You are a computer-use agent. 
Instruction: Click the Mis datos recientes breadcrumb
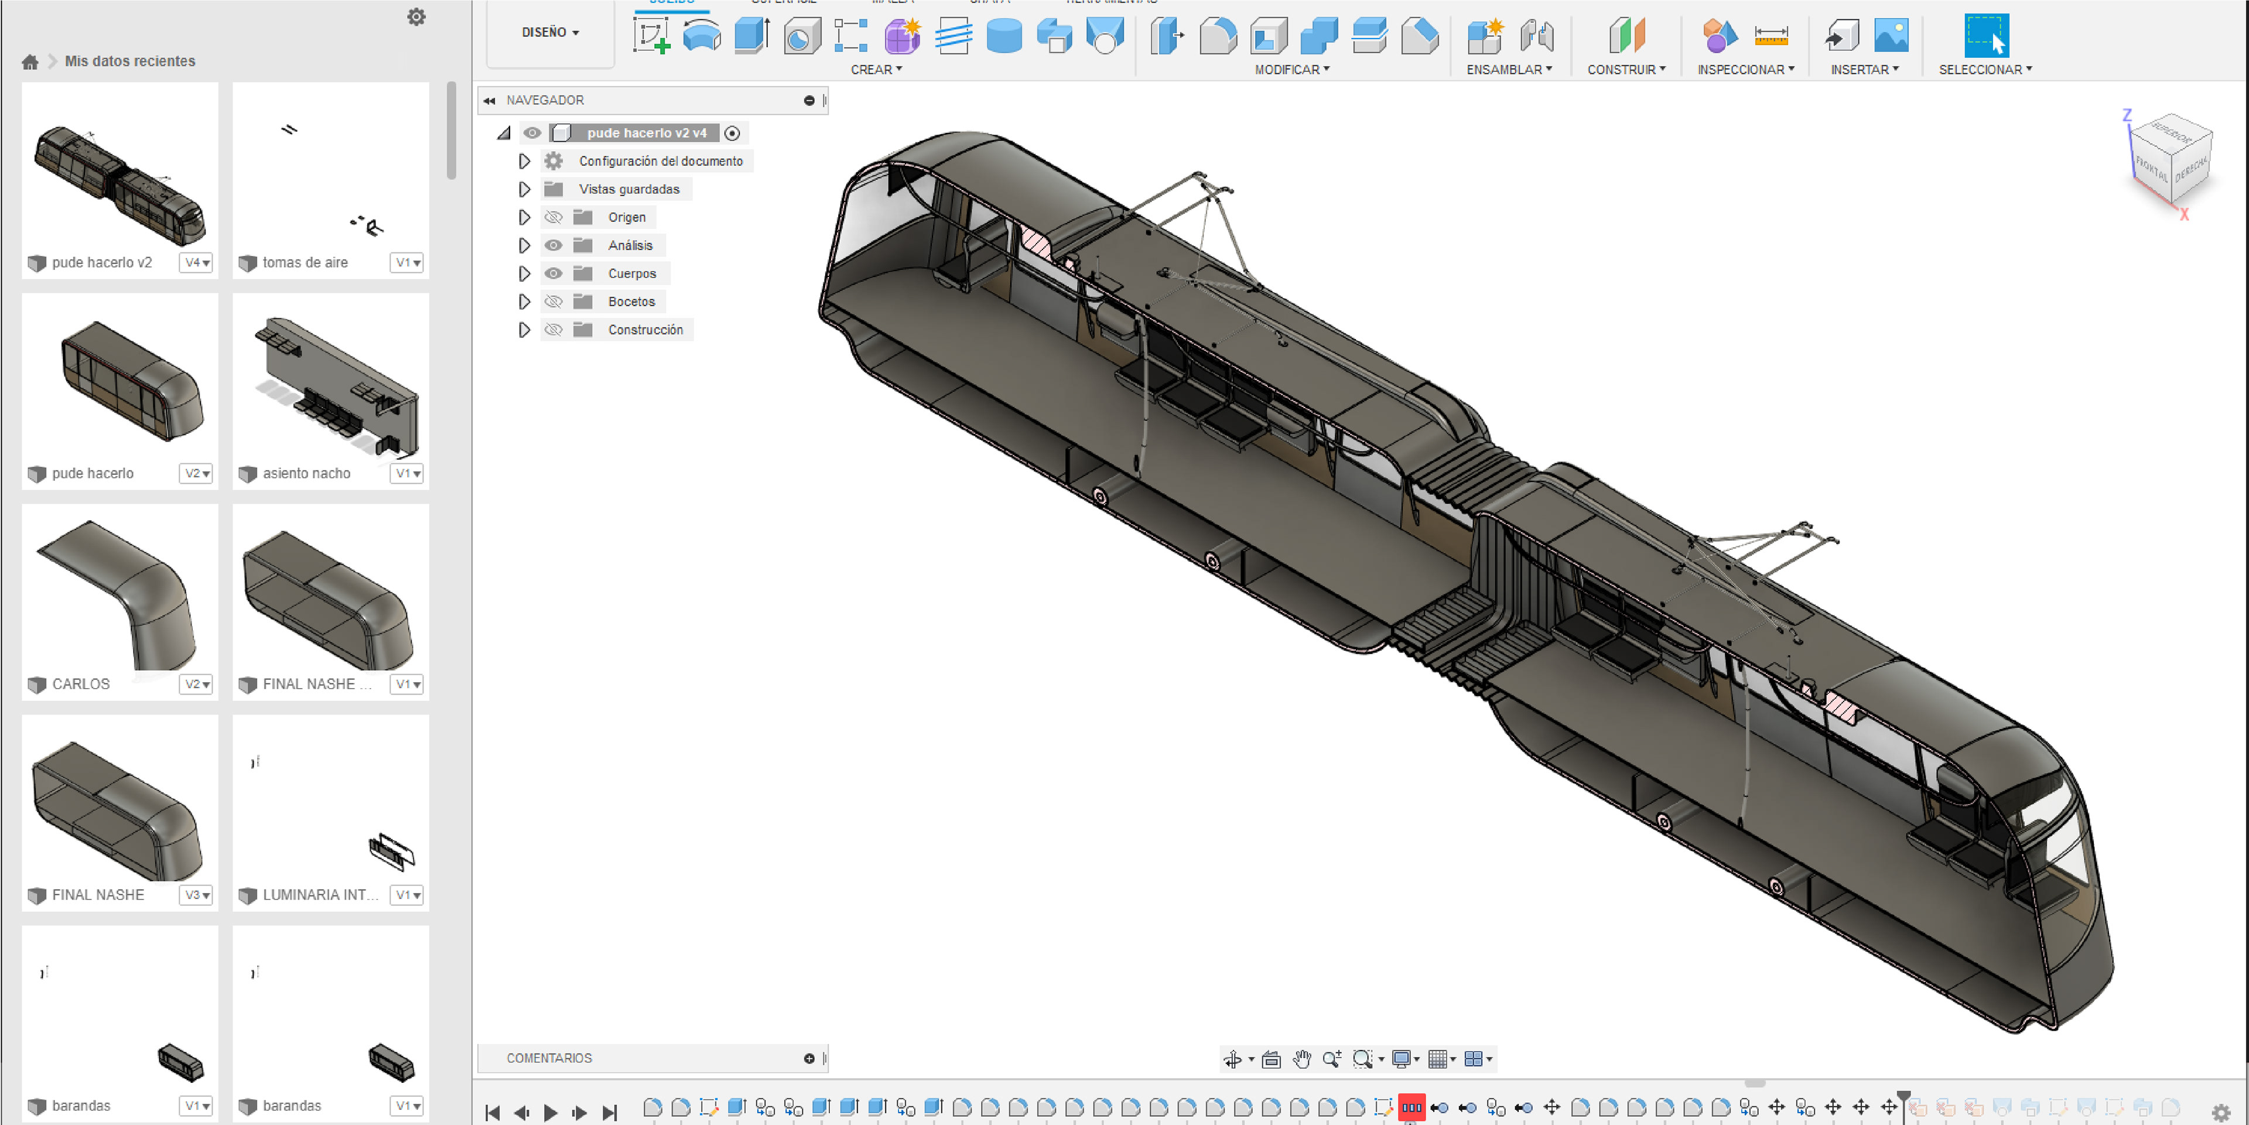(129, 61)
